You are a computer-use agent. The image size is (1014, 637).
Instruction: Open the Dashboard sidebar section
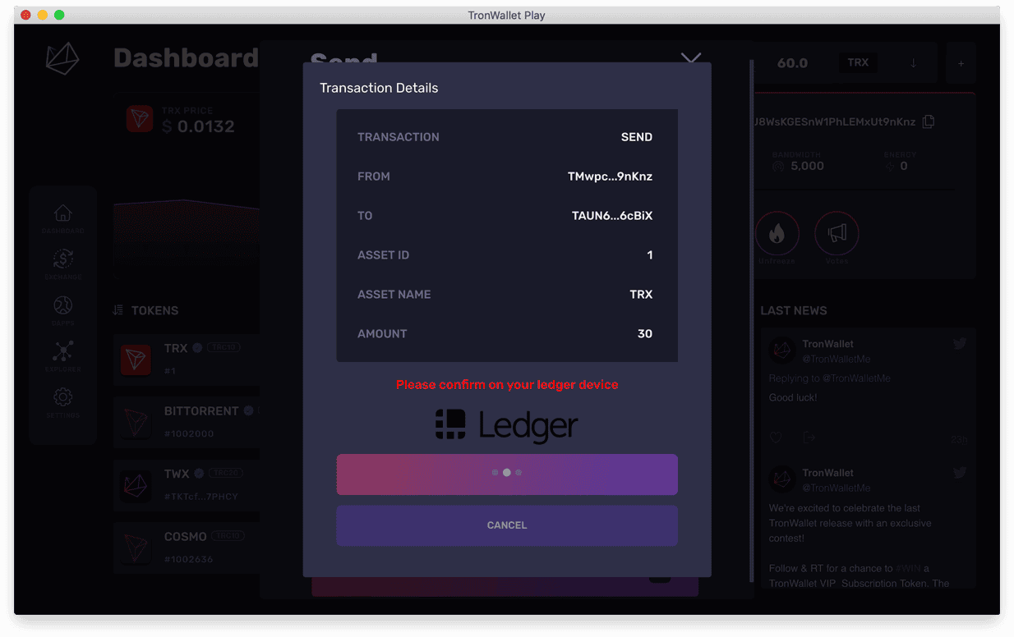point(63,218)
